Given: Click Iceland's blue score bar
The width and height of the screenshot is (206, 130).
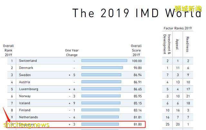Looking at the screenshot, I should point(101,103).
